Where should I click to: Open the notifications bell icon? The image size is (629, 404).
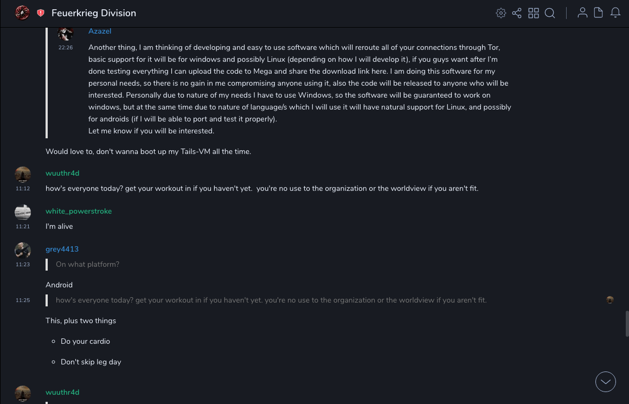[x=615, y=13]
